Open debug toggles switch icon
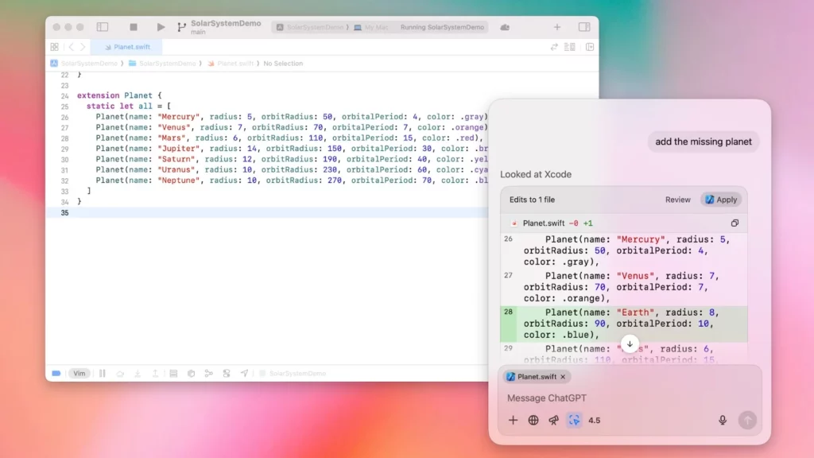This screenshot has width=814, height=458. (227, 374)
